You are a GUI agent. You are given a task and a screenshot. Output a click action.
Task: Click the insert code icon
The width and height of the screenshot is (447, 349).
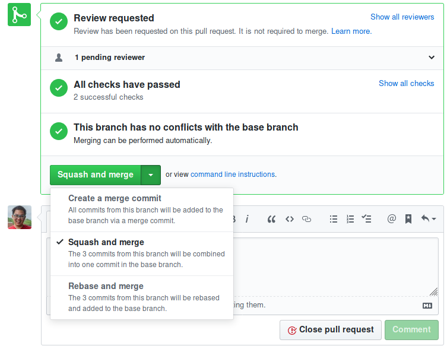click(290, 219)
